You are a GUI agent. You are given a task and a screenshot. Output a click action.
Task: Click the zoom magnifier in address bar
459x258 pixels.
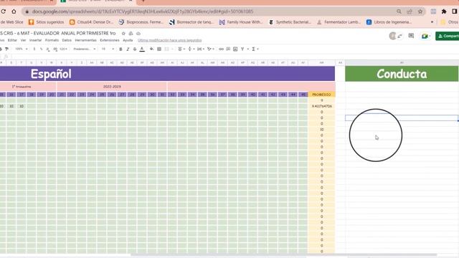(x=399, y=11)
